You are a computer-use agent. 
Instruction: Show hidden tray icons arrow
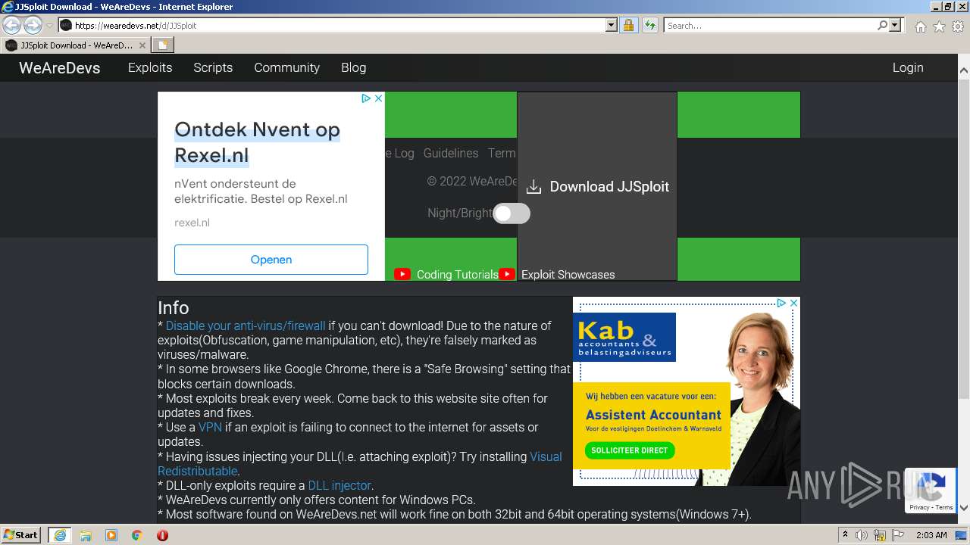point(845,535)
